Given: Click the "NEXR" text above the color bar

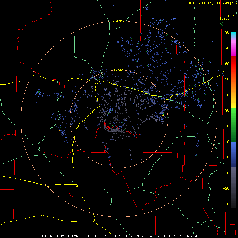Looking at the screenshot, I should pyautogui.click(x=232, y=16).
